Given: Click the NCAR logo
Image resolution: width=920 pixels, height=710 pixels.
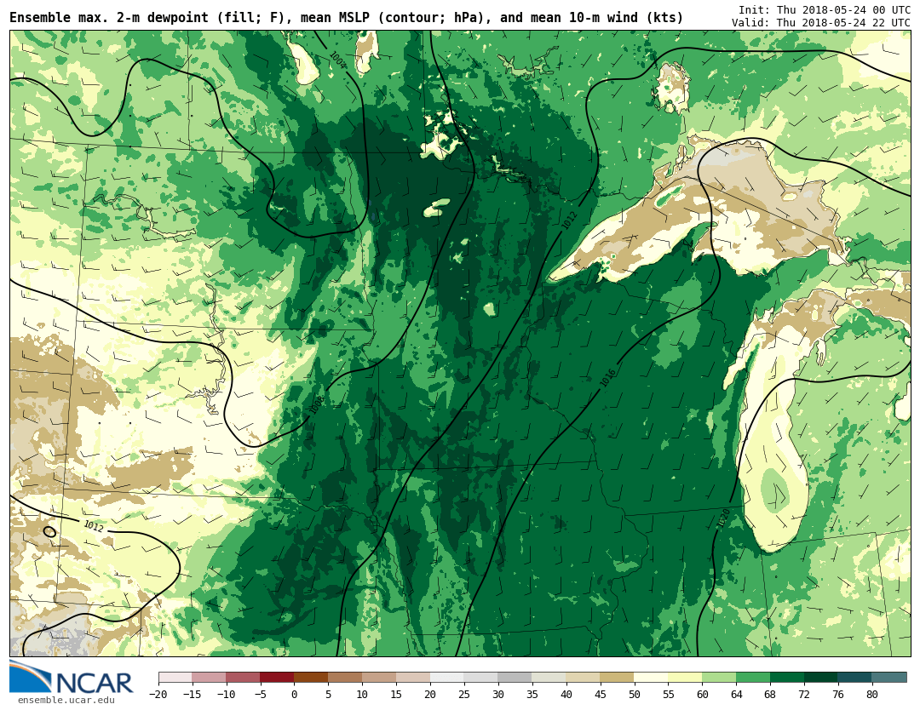Looking at the screenshot, I should click(x=72, y=677).
